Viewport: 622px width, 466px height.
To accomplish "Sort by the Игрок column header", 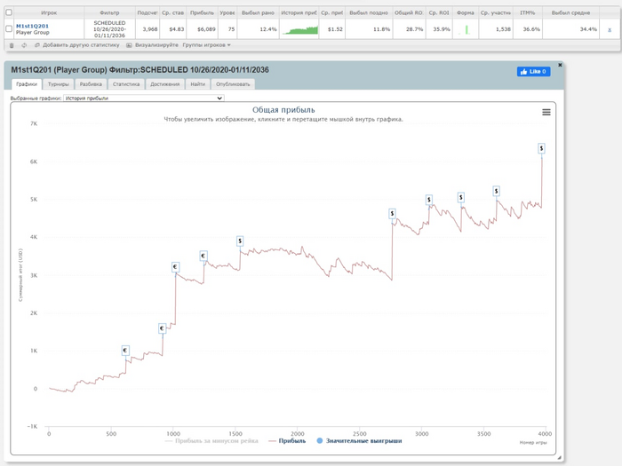I will pyautogui.click(x=49, y=12).
